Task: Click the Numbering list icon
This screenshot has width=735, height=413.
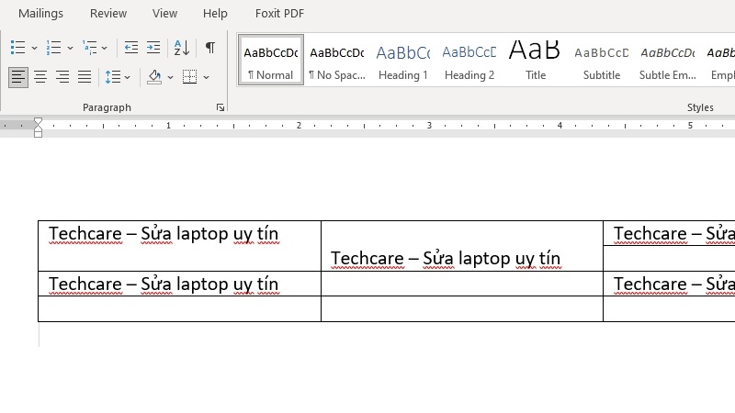Action: (53, 48)
